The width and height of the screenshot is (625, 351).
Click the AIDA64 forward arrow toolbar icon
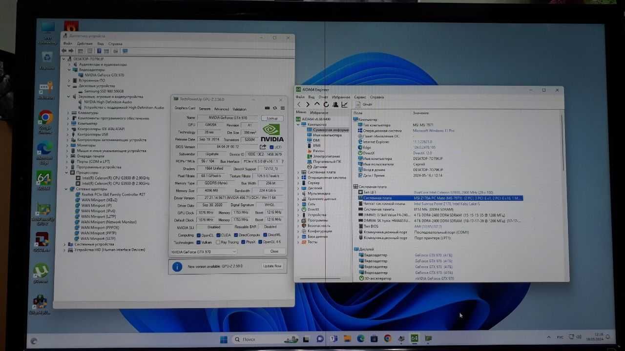click(x=308, y=104)
